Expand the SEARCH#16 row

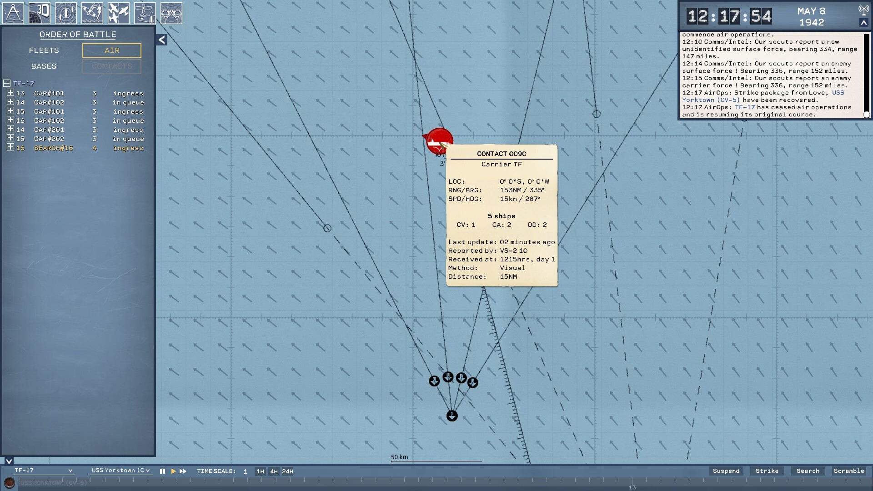(10, 147)
